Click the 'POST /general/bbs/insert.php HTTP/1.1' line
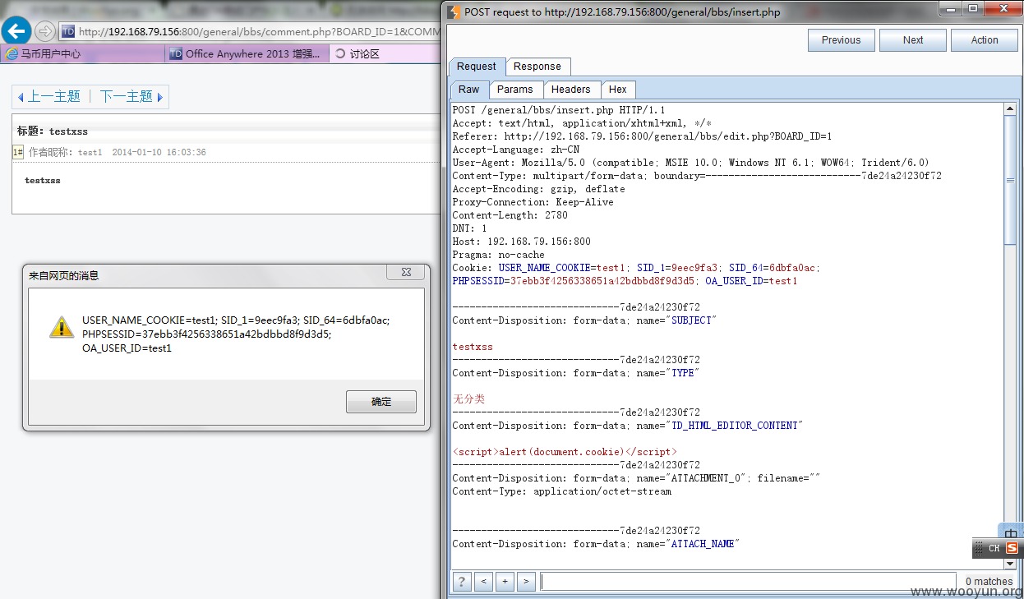Screen dimensions: 1024x599 [x=559, y=110]
